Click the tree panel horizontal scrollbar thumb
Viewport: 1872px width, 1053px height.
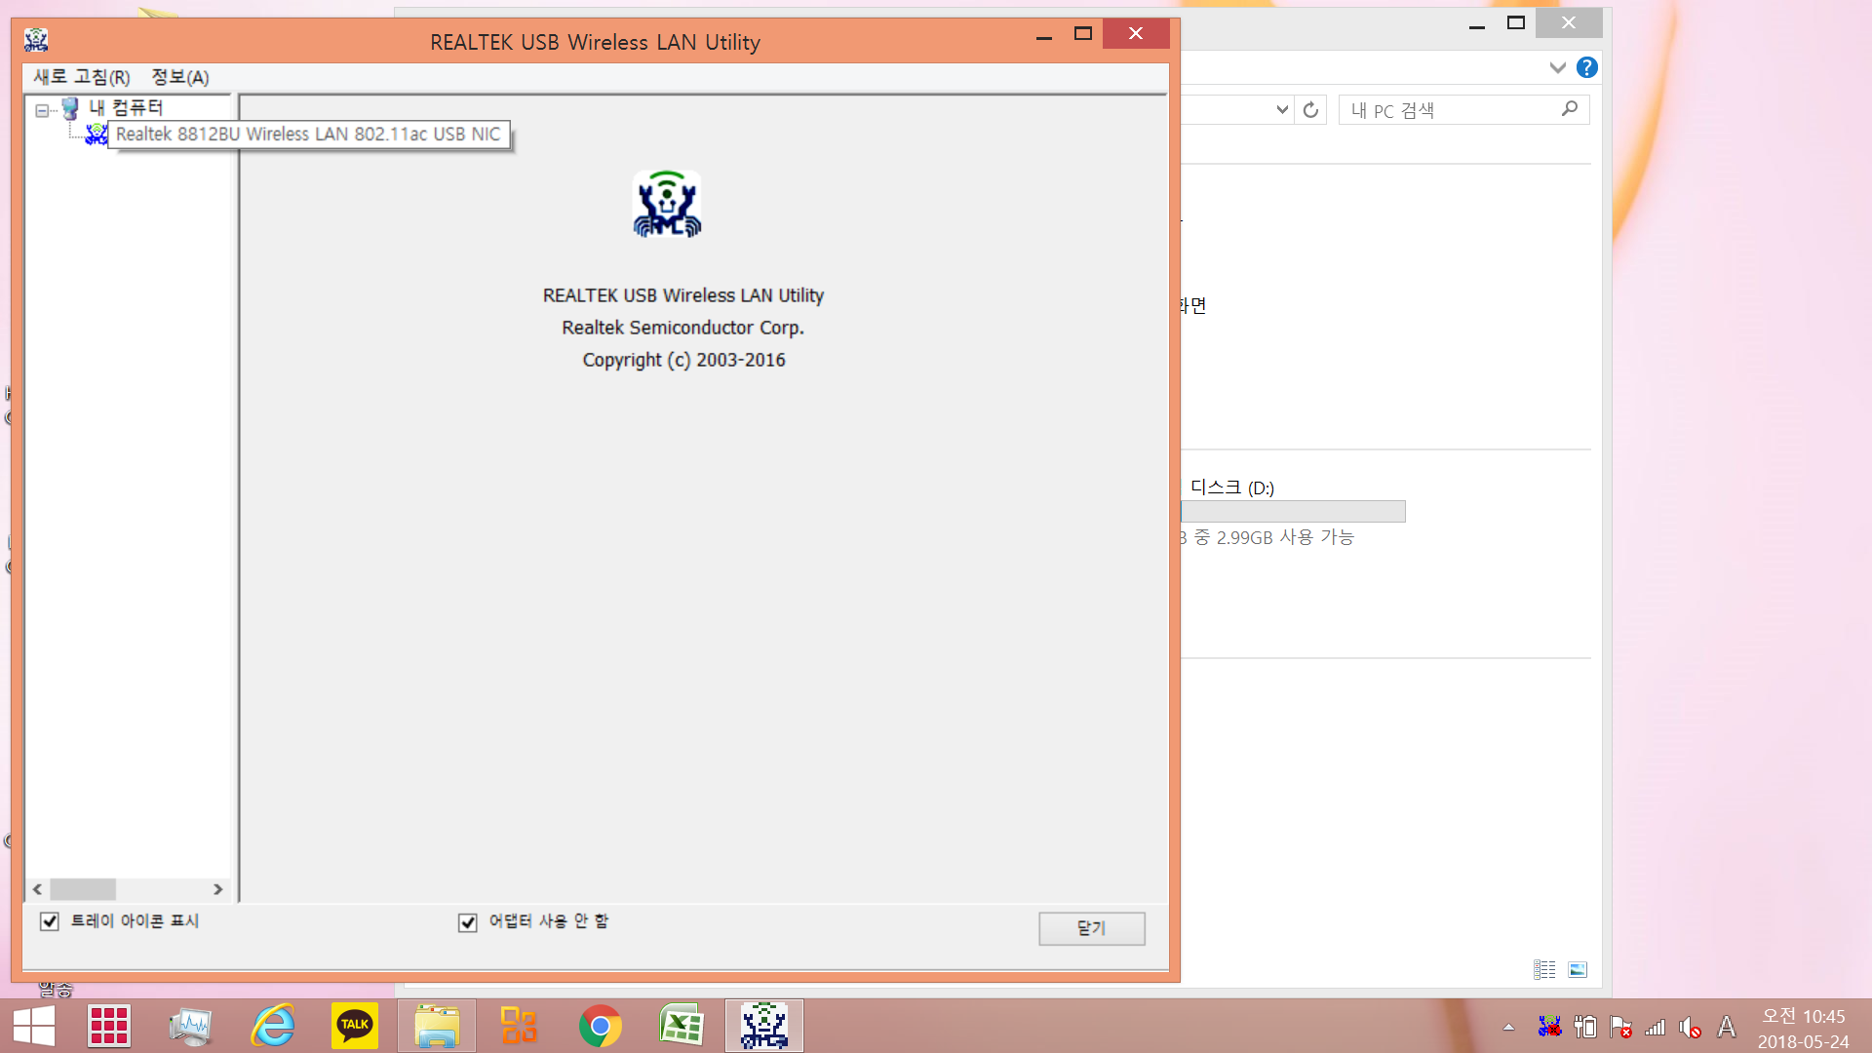(83, 889)
